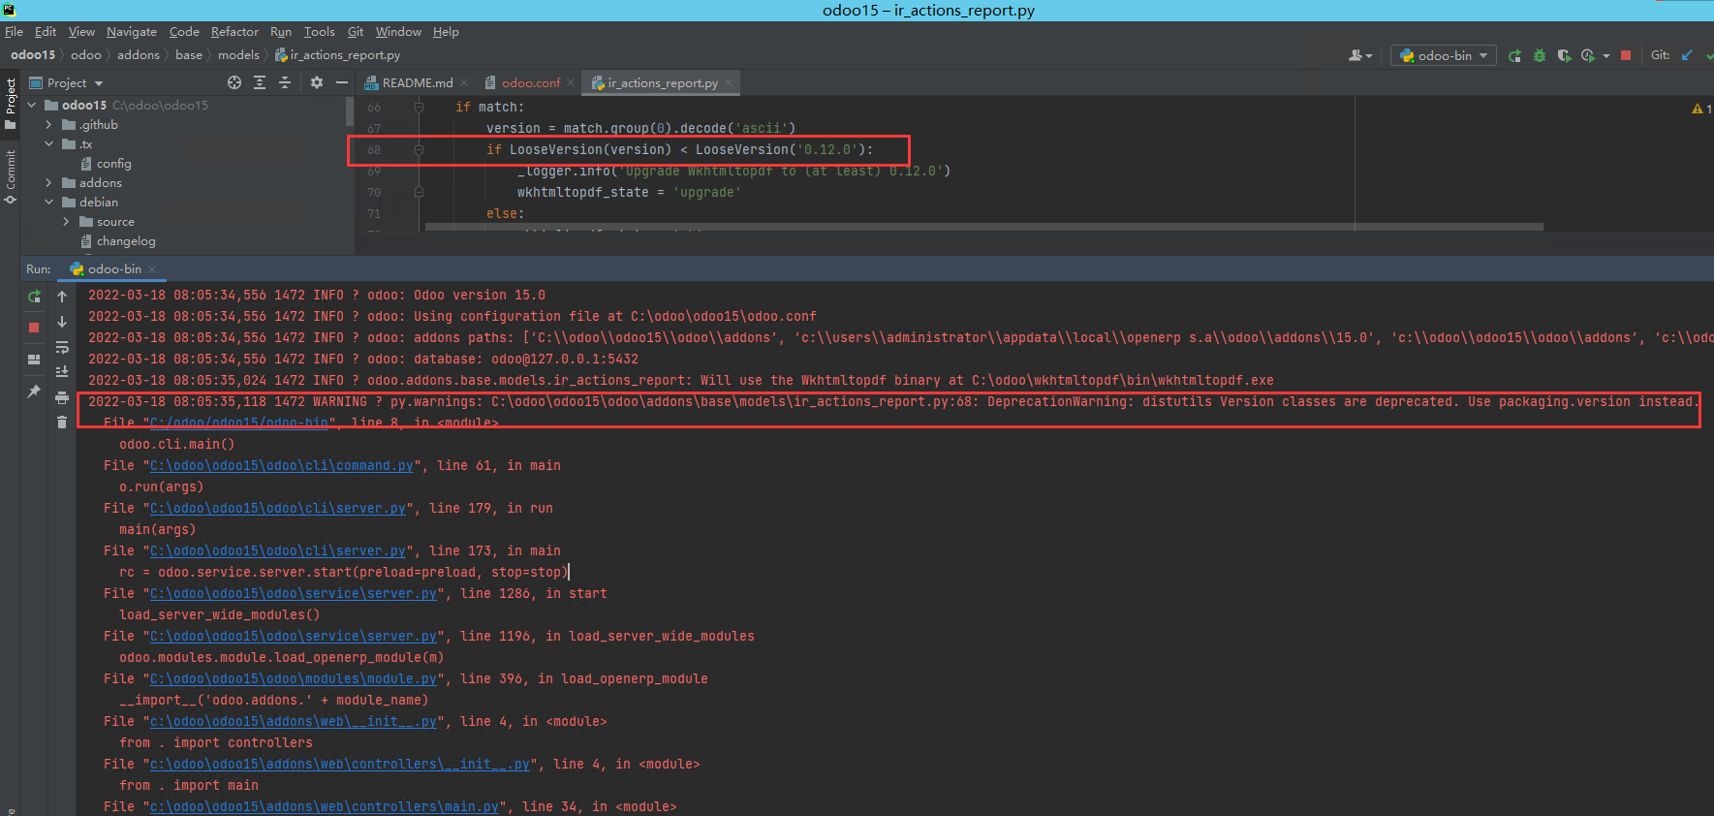The width and height of the screenshot is (1714, 816).
Task: Open the Tools menu
Action: click(319, 32)
